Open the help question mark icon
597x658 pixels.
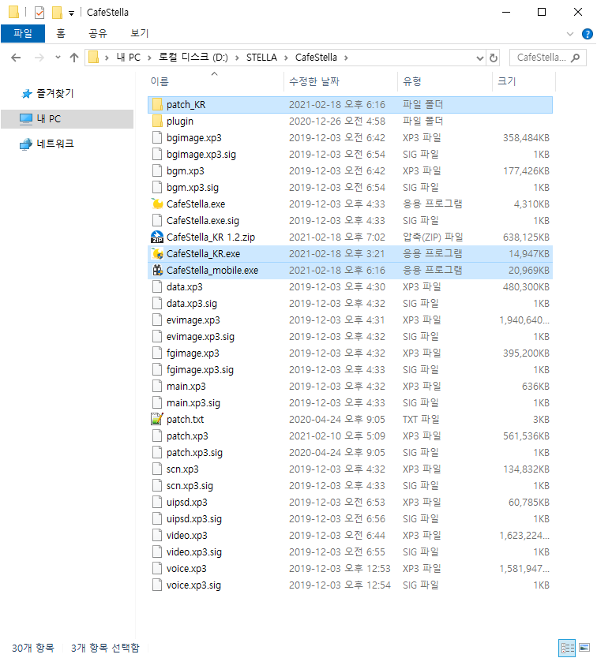pyautogui.click(x=587, y=34)
